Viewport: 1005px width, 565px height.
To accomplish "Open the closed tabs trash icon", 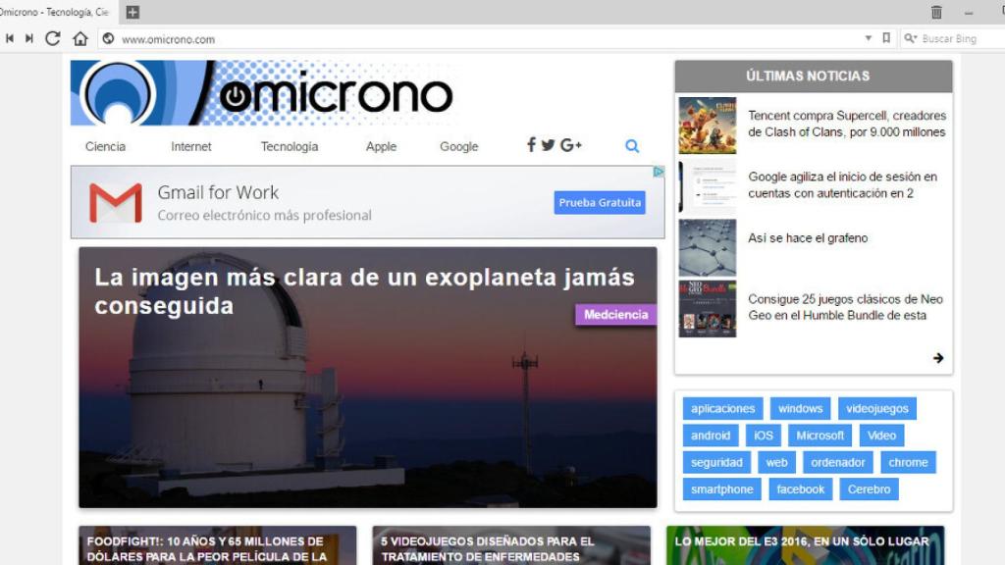I will (936, 12).
